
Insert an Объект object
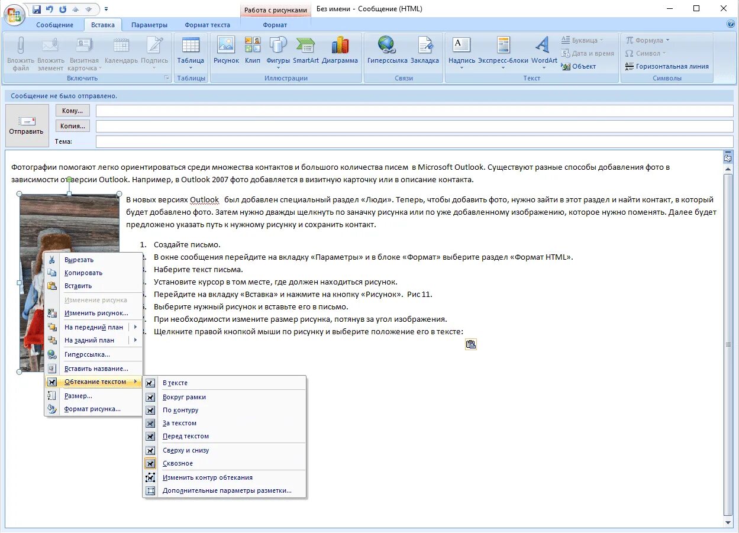tap(579, 66)
